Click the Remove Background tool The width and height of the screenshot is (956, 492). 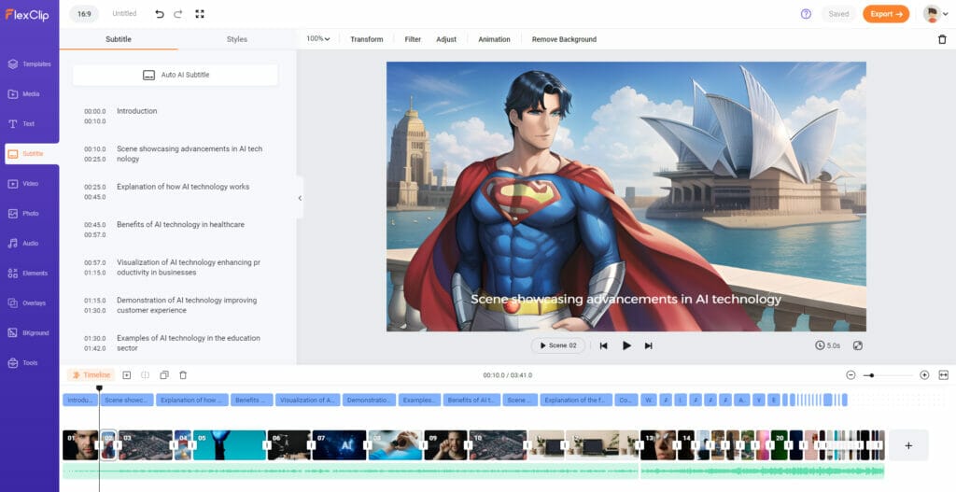564,39
